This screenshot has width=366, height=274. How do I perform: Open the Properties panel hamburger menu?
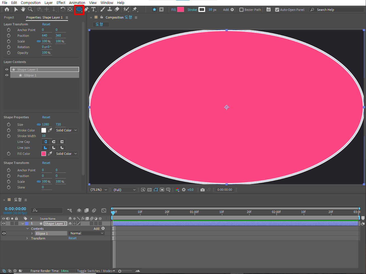click(x=67, y=17)
